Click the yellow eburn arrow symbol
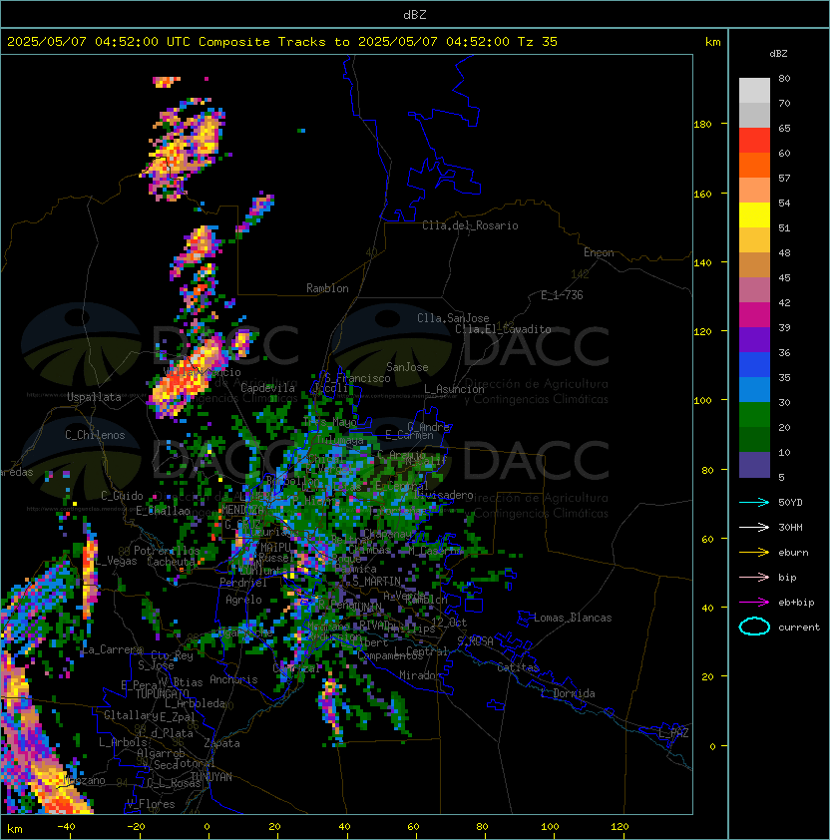The height and width of the screenshot is (840, 830). [x=754, y=553]
